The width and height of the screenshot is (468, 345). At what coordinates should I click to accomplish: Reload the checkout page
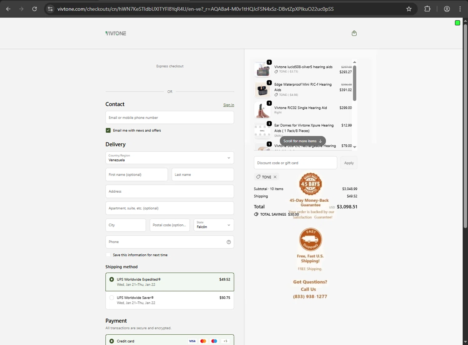[x=35, y=9]
